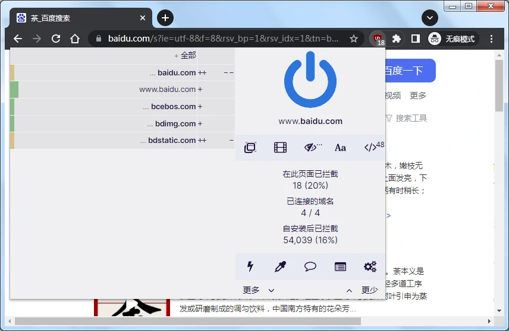
Task: Open the uBlock logger icon
Action: pos(340,267)
